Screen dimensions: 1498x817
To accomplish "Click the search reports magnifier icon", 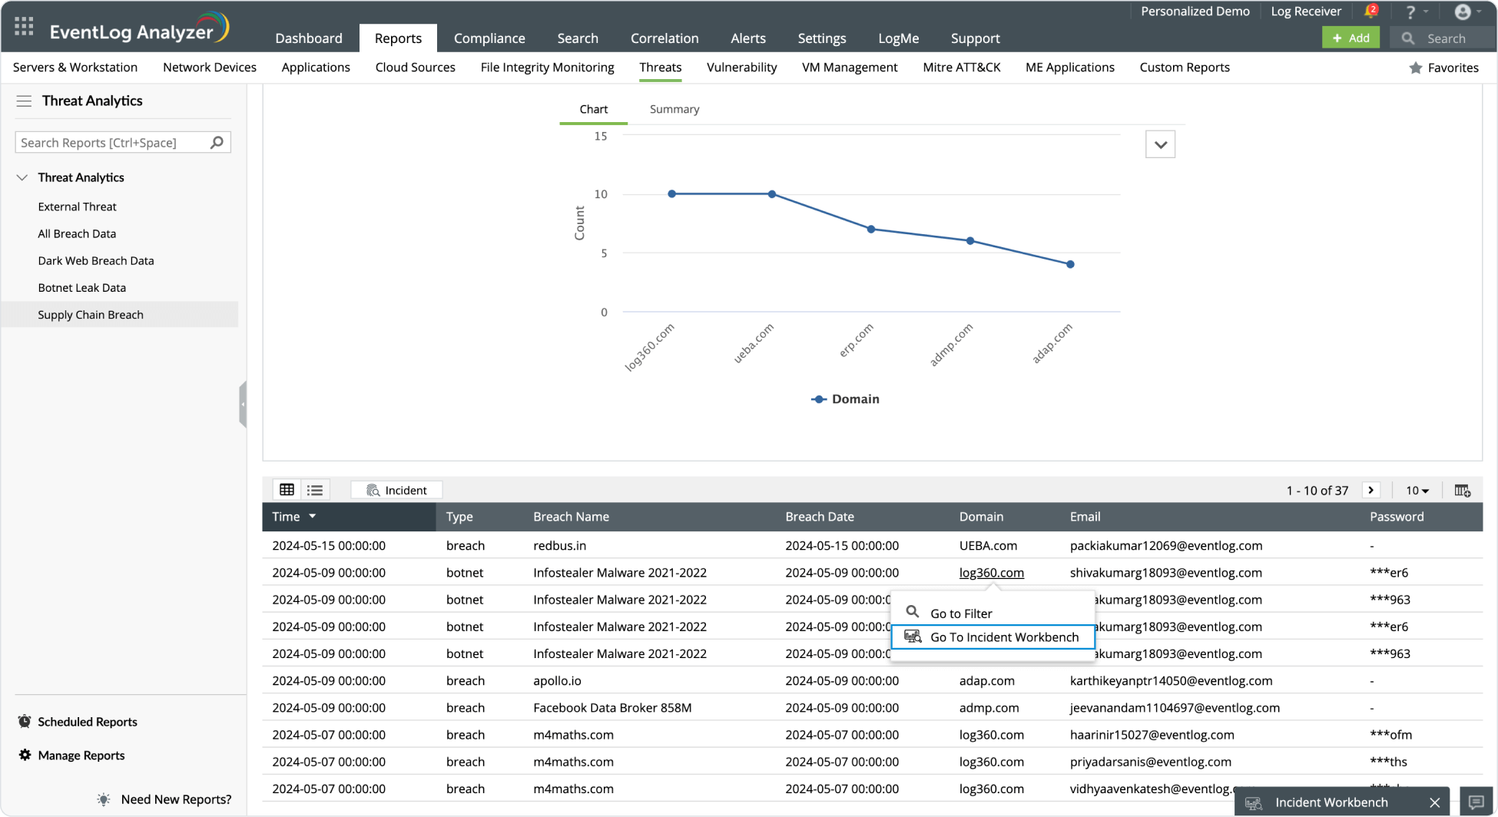I will click(x=217, y=143).
